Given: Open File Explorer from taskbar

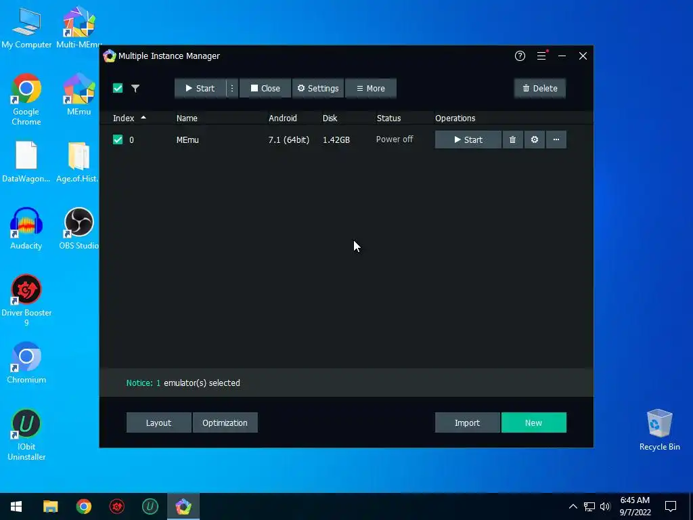Looking at the screenshot, I should click(50, 506).
